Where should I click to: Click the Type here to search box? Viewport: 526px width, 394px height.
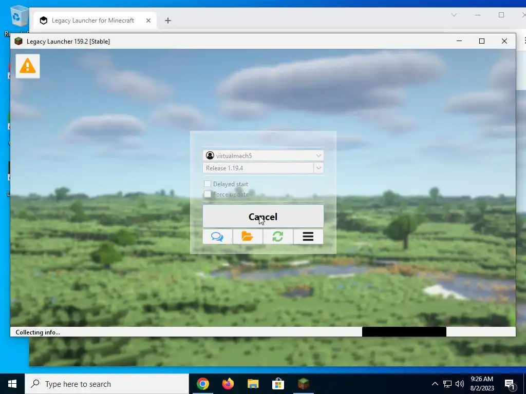coord(107,384)
